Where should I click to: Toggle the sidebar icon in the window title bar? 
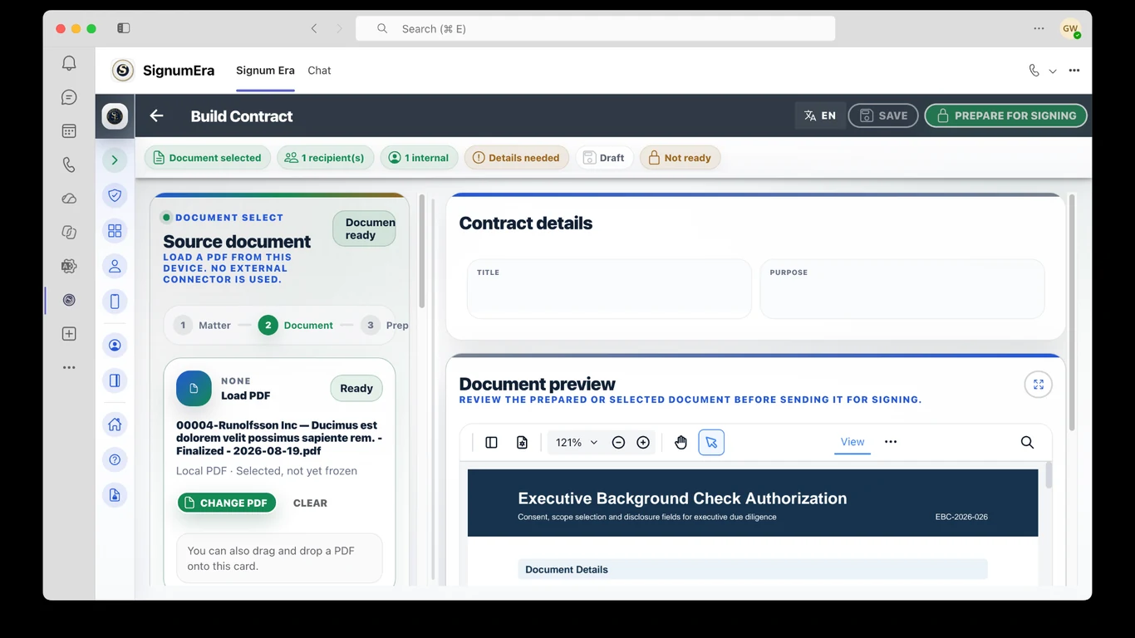pos(124,28)
